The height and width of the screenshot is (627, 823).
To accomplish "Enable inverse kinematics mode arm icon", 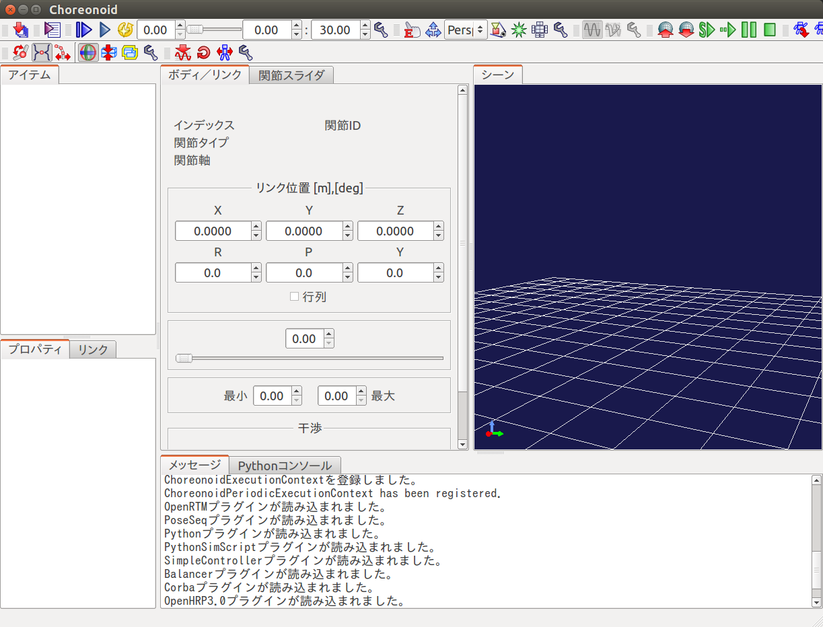I will click(x=63, y=52).
